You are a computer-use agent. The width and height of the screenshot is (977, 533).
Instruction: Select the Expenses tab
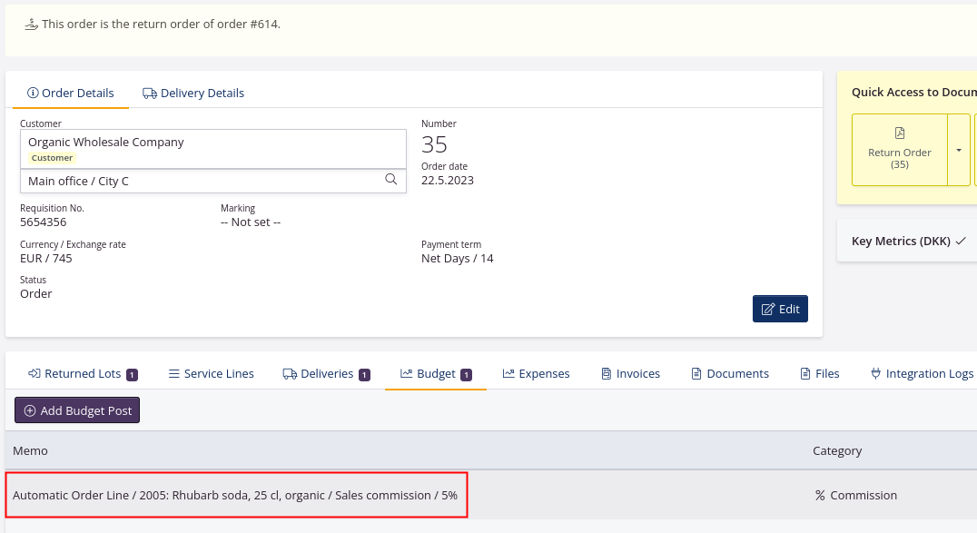tap(536, 374)
